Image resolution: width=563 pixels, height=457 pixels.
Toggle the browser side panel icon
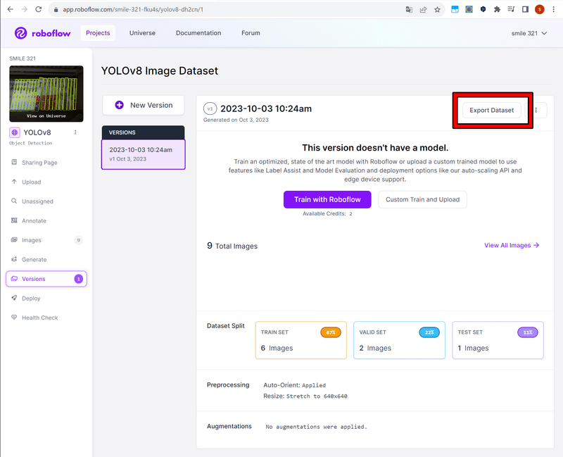(x=525, y=9)
